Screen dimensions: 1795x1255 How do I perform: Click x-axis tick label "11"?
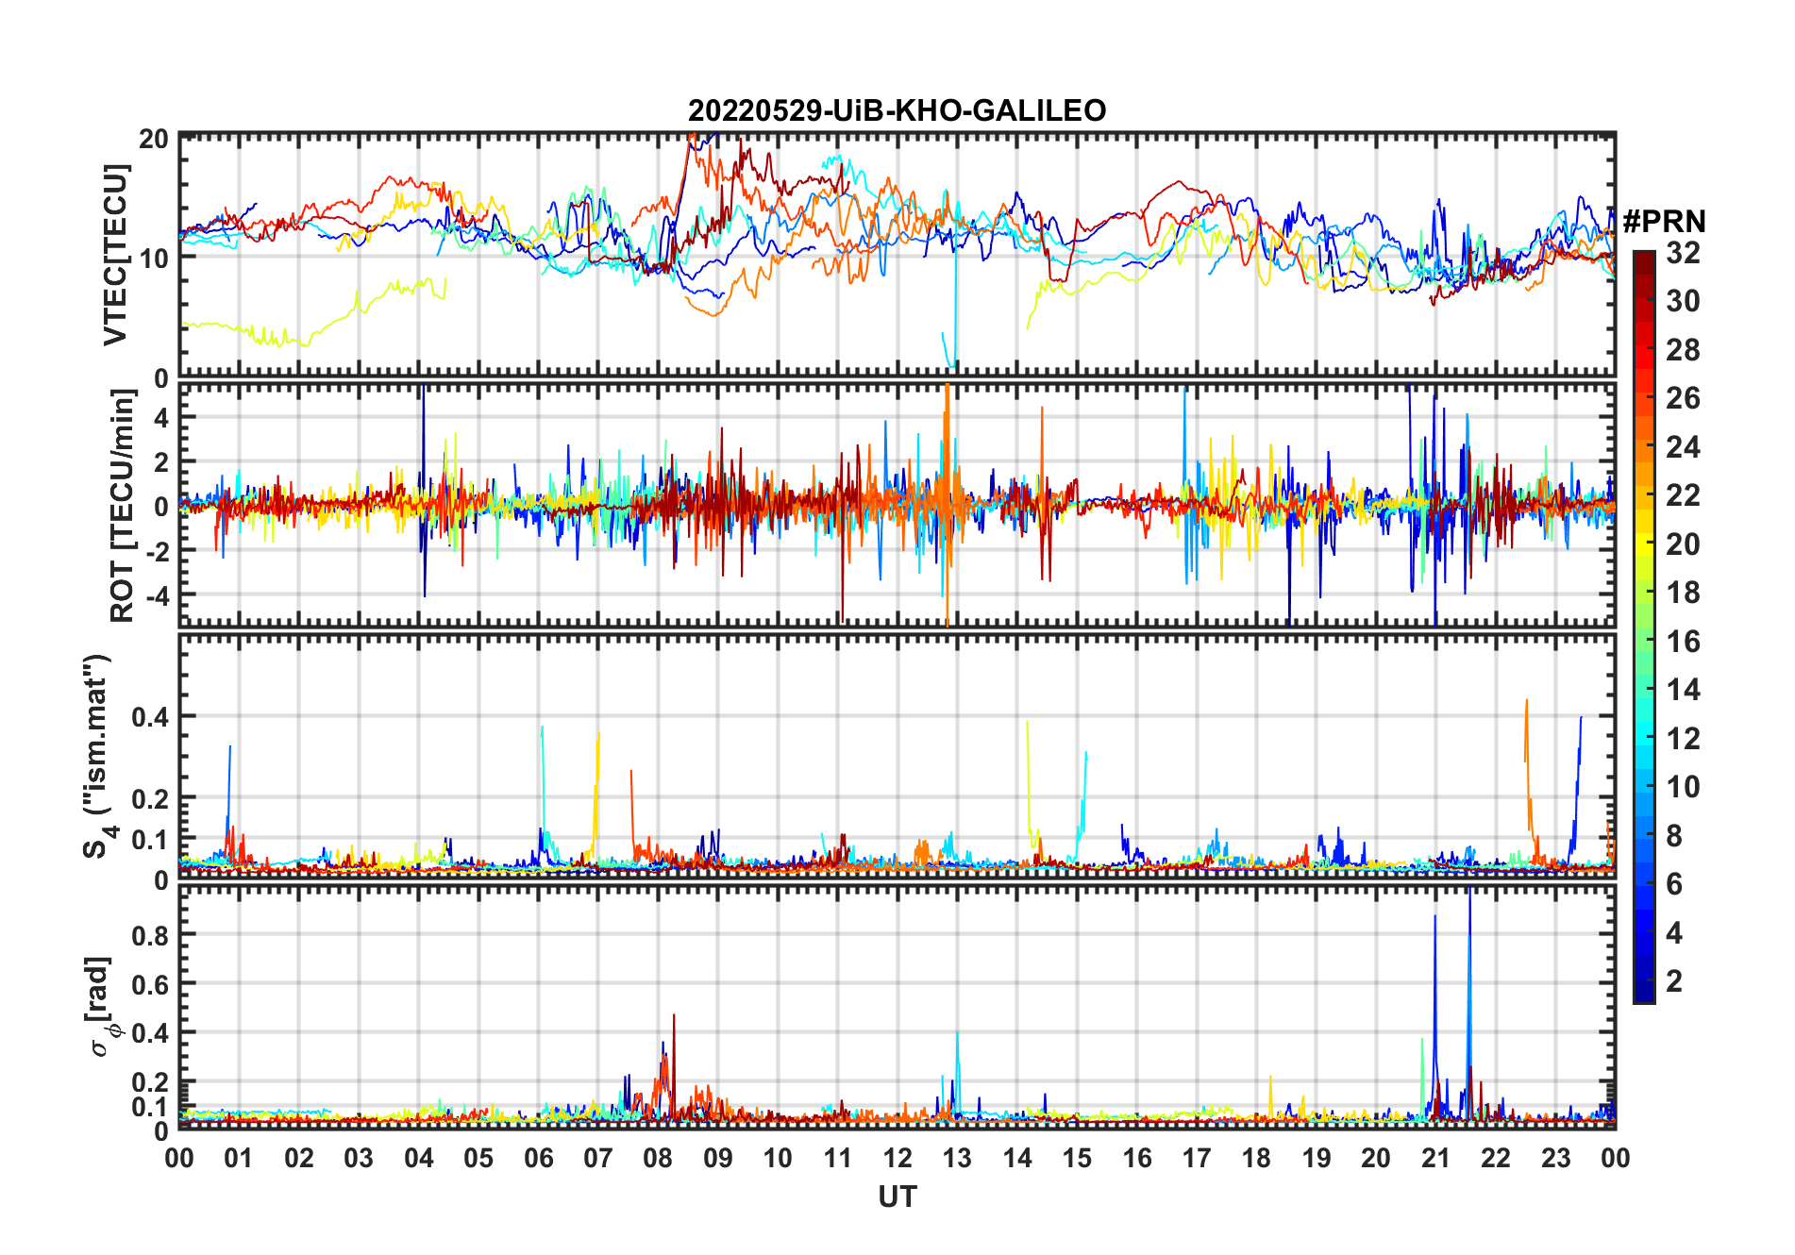[838, 1159]
